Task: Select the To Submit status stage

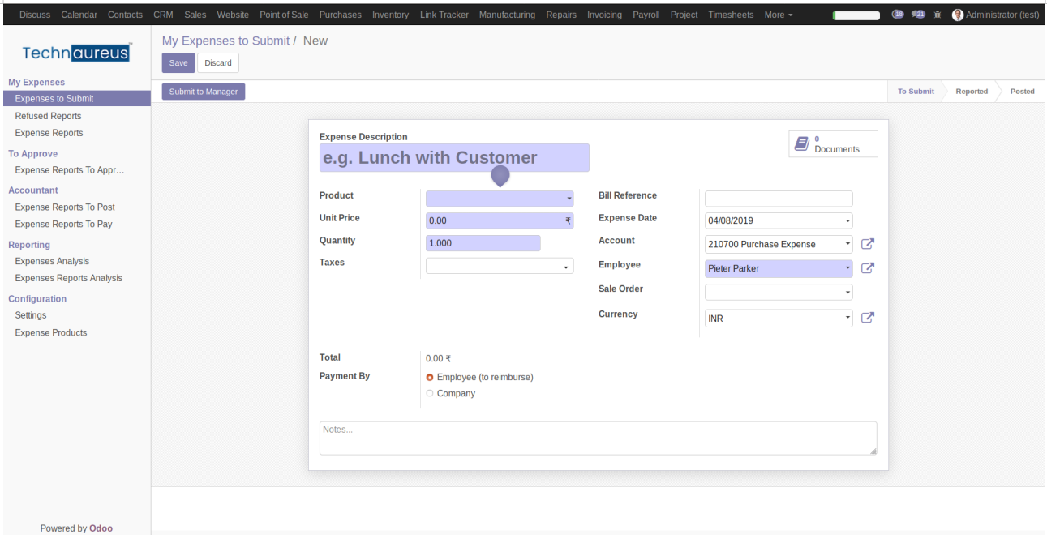Action: click(916, 92)
